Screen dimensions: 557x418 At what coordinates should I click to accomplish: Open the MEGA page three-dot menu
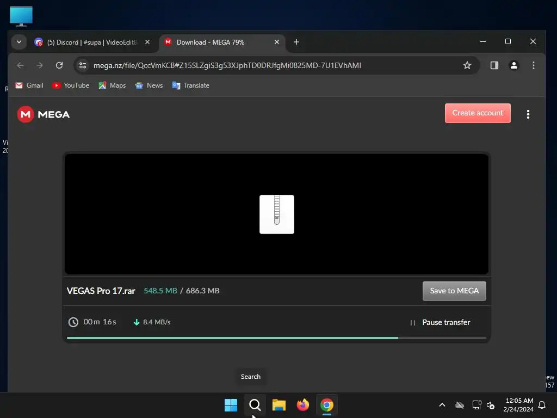click(528, 114)
